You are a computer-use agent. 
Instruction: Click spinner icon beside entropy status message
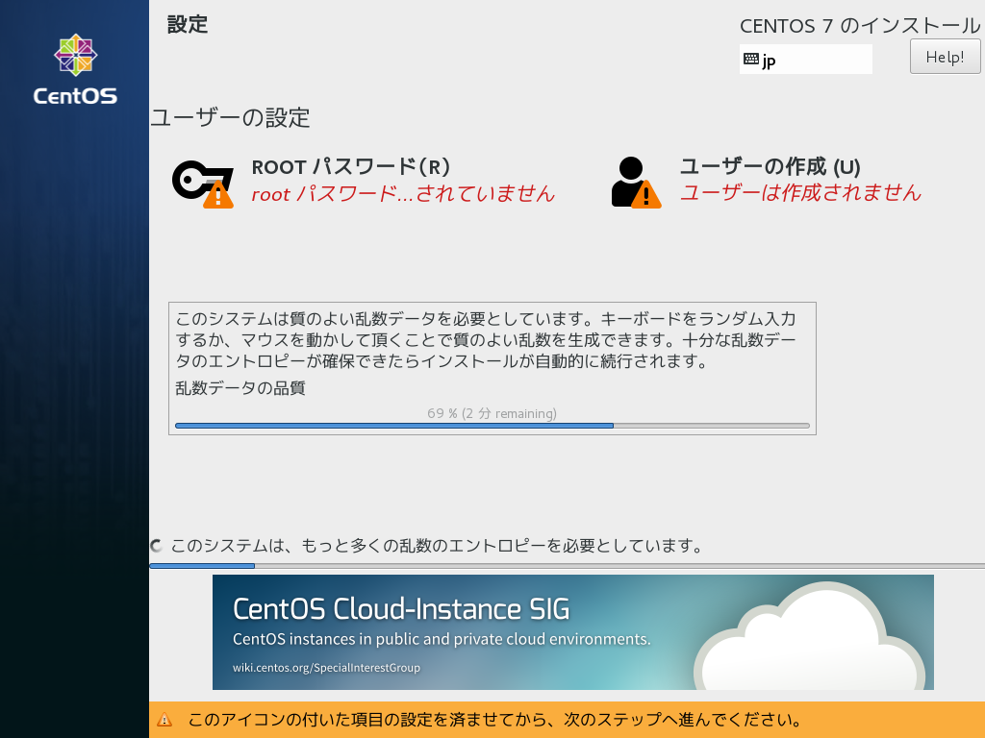coord(157,546)
